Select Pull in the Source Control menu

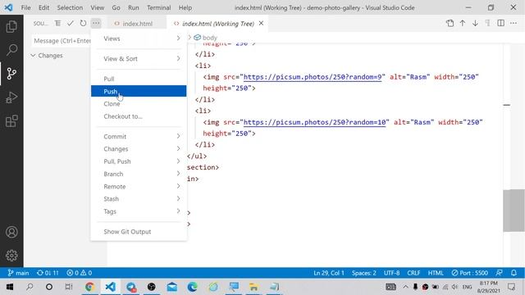click(139, 79)
